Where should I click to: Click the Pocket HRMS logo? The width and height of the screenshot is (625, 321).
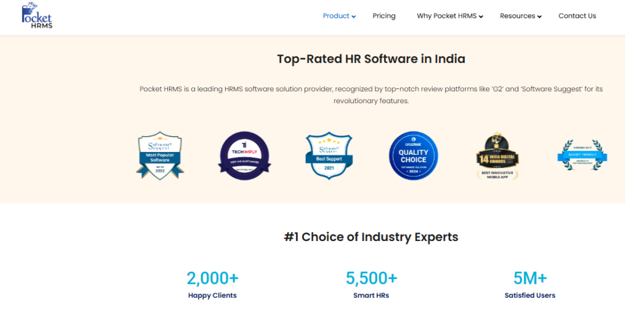37,15
